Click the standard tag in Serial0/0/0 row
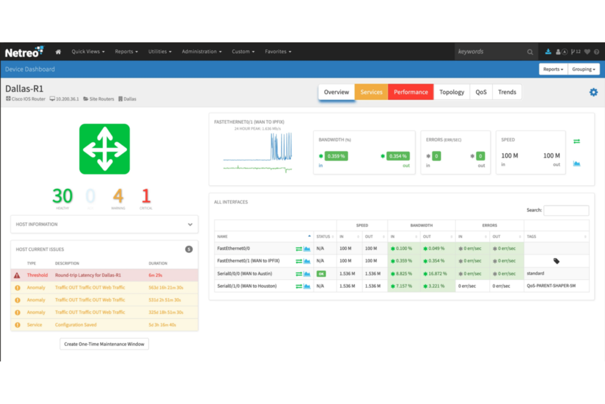This screenshot has height=404, width=605. pyautogui.click(x=536, y=273)
